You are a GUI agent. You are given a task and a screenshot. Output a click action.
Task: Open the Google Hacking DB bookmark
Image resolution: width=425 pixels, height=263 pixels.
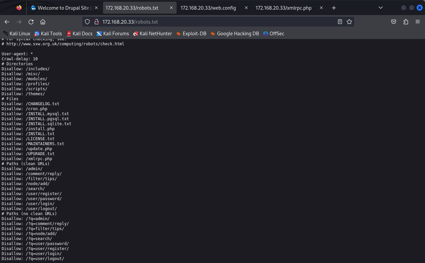point(235,34)
